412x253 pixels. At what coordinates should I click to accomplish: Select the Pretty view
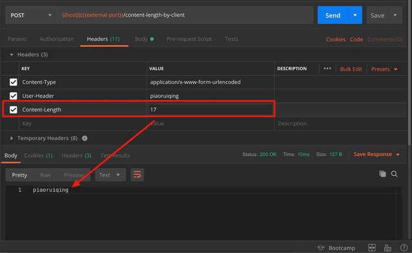point(19,175)
